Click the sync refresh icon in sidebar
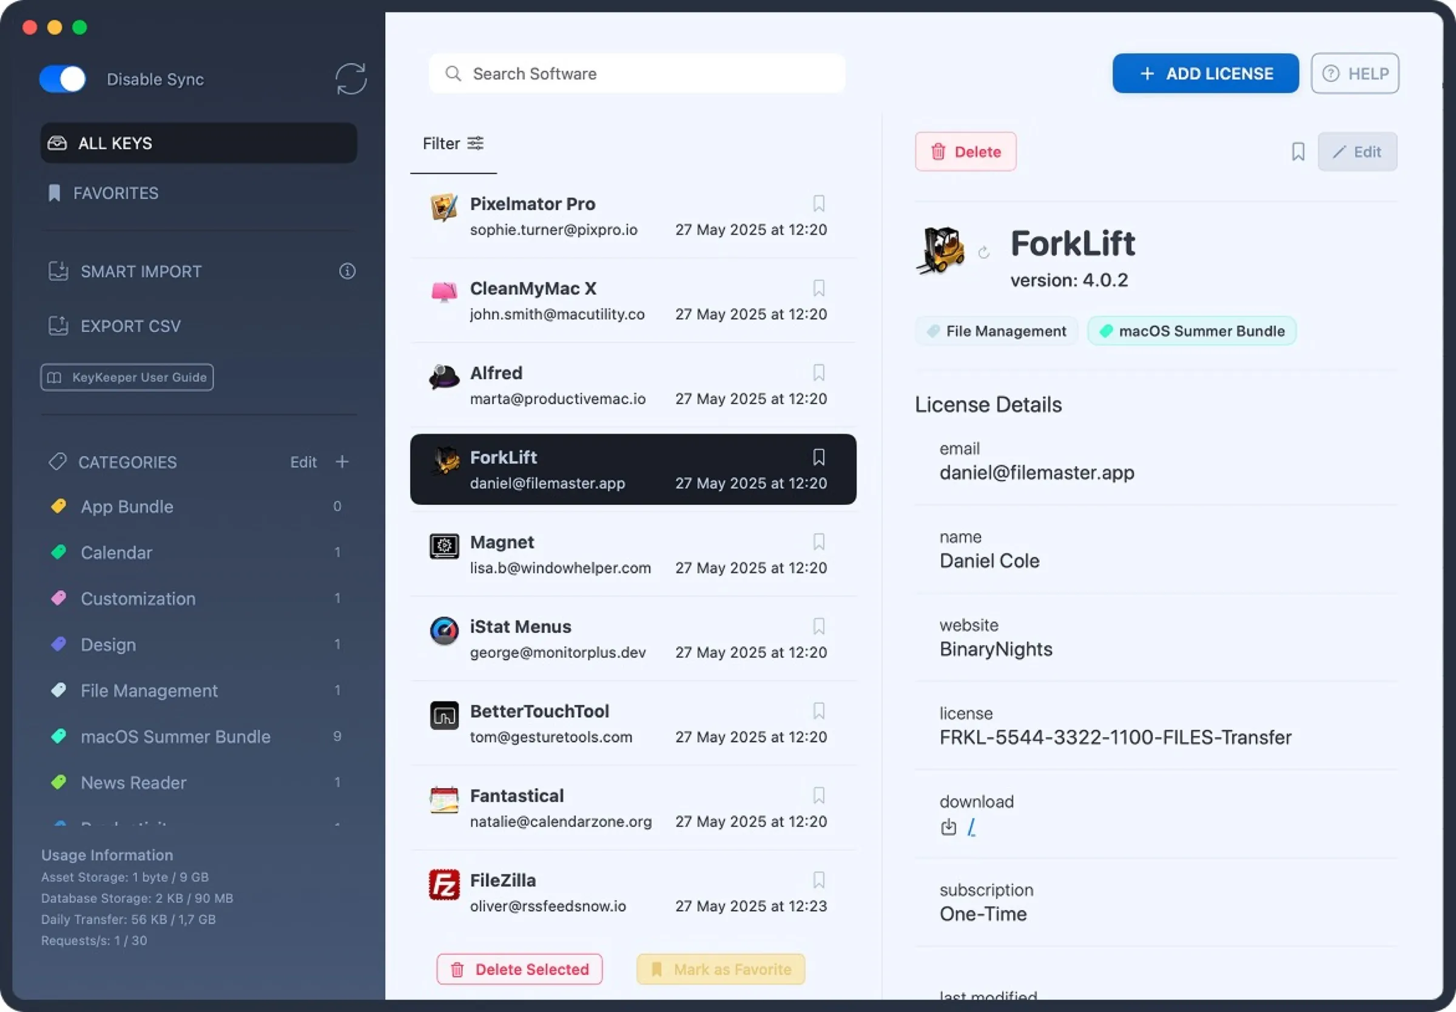Image resolution: width=1456 pixels, height=1012 pixels. 351,79
